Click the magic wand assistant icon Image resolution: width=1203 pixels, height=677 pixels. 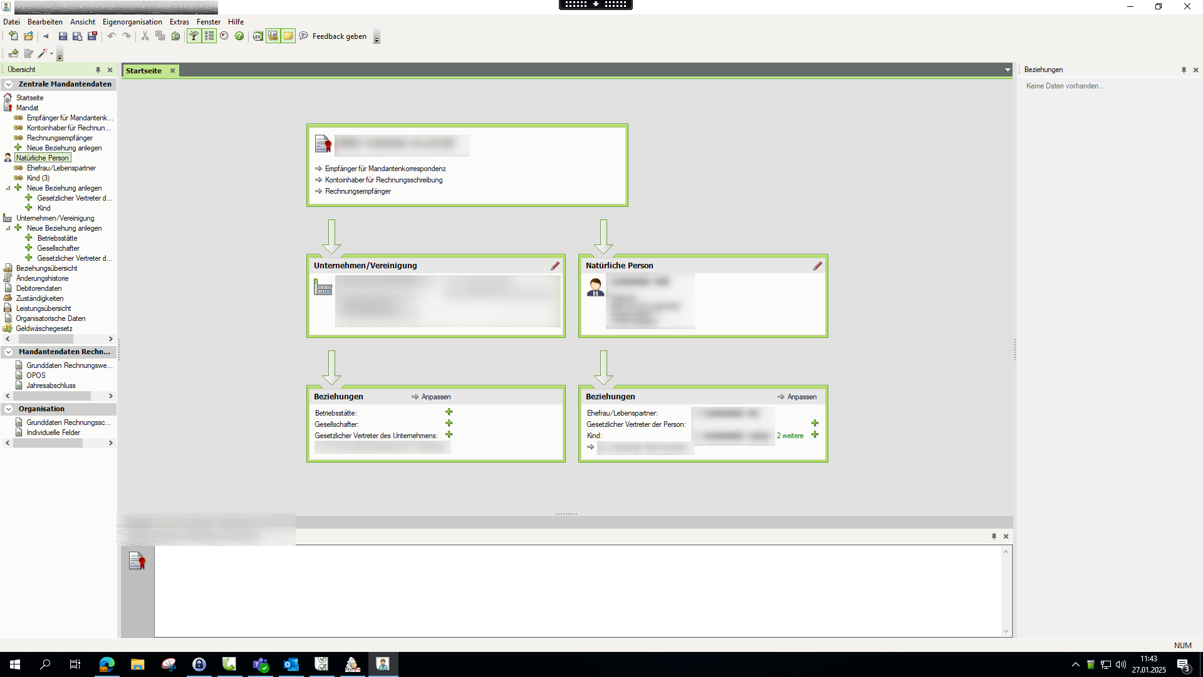[43, 54]
